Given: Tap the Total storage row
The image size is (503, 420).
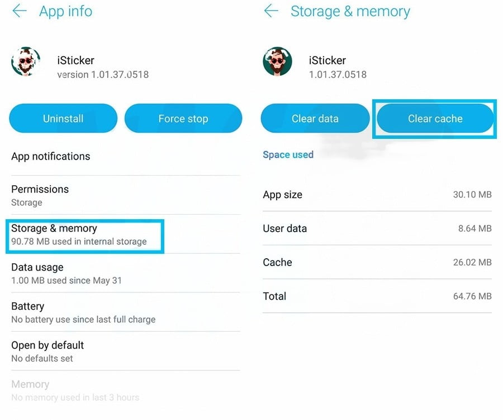Looking at the screenshot, I should (377, 297).
